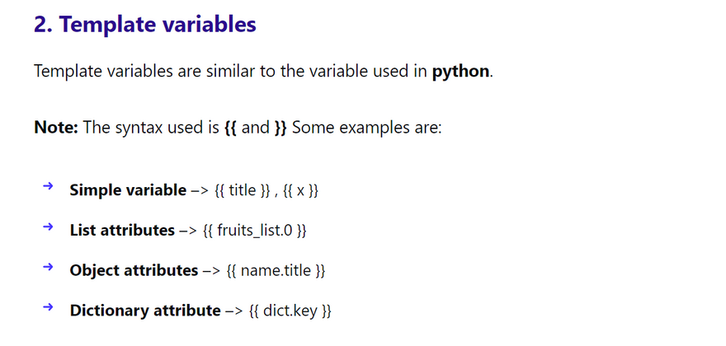Image resolution: width=726 pixels, height=346 pixels.
Task: Click the "Object attributes" bold label
Action: coord(134,270)
